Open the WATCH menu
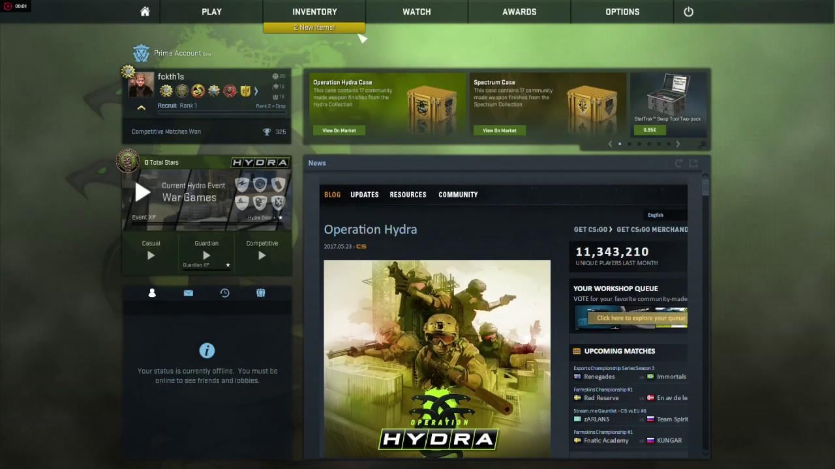Screen dimensions: 835x469 pyautogui.click(x=417, y=12)
